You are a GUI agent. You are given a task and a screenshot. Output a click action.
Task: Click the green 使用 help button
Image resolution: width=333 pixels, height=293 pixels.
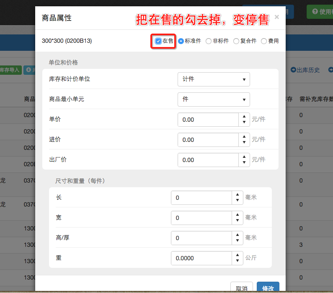[x=320, y=11]
